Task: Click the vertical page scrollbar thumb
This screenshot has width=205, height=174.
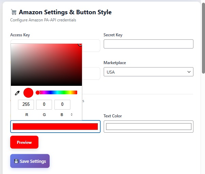Action: pos(203,38)
